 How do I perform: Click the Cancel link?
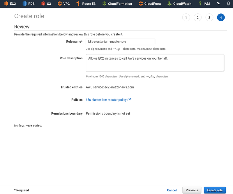click(172, 190)
